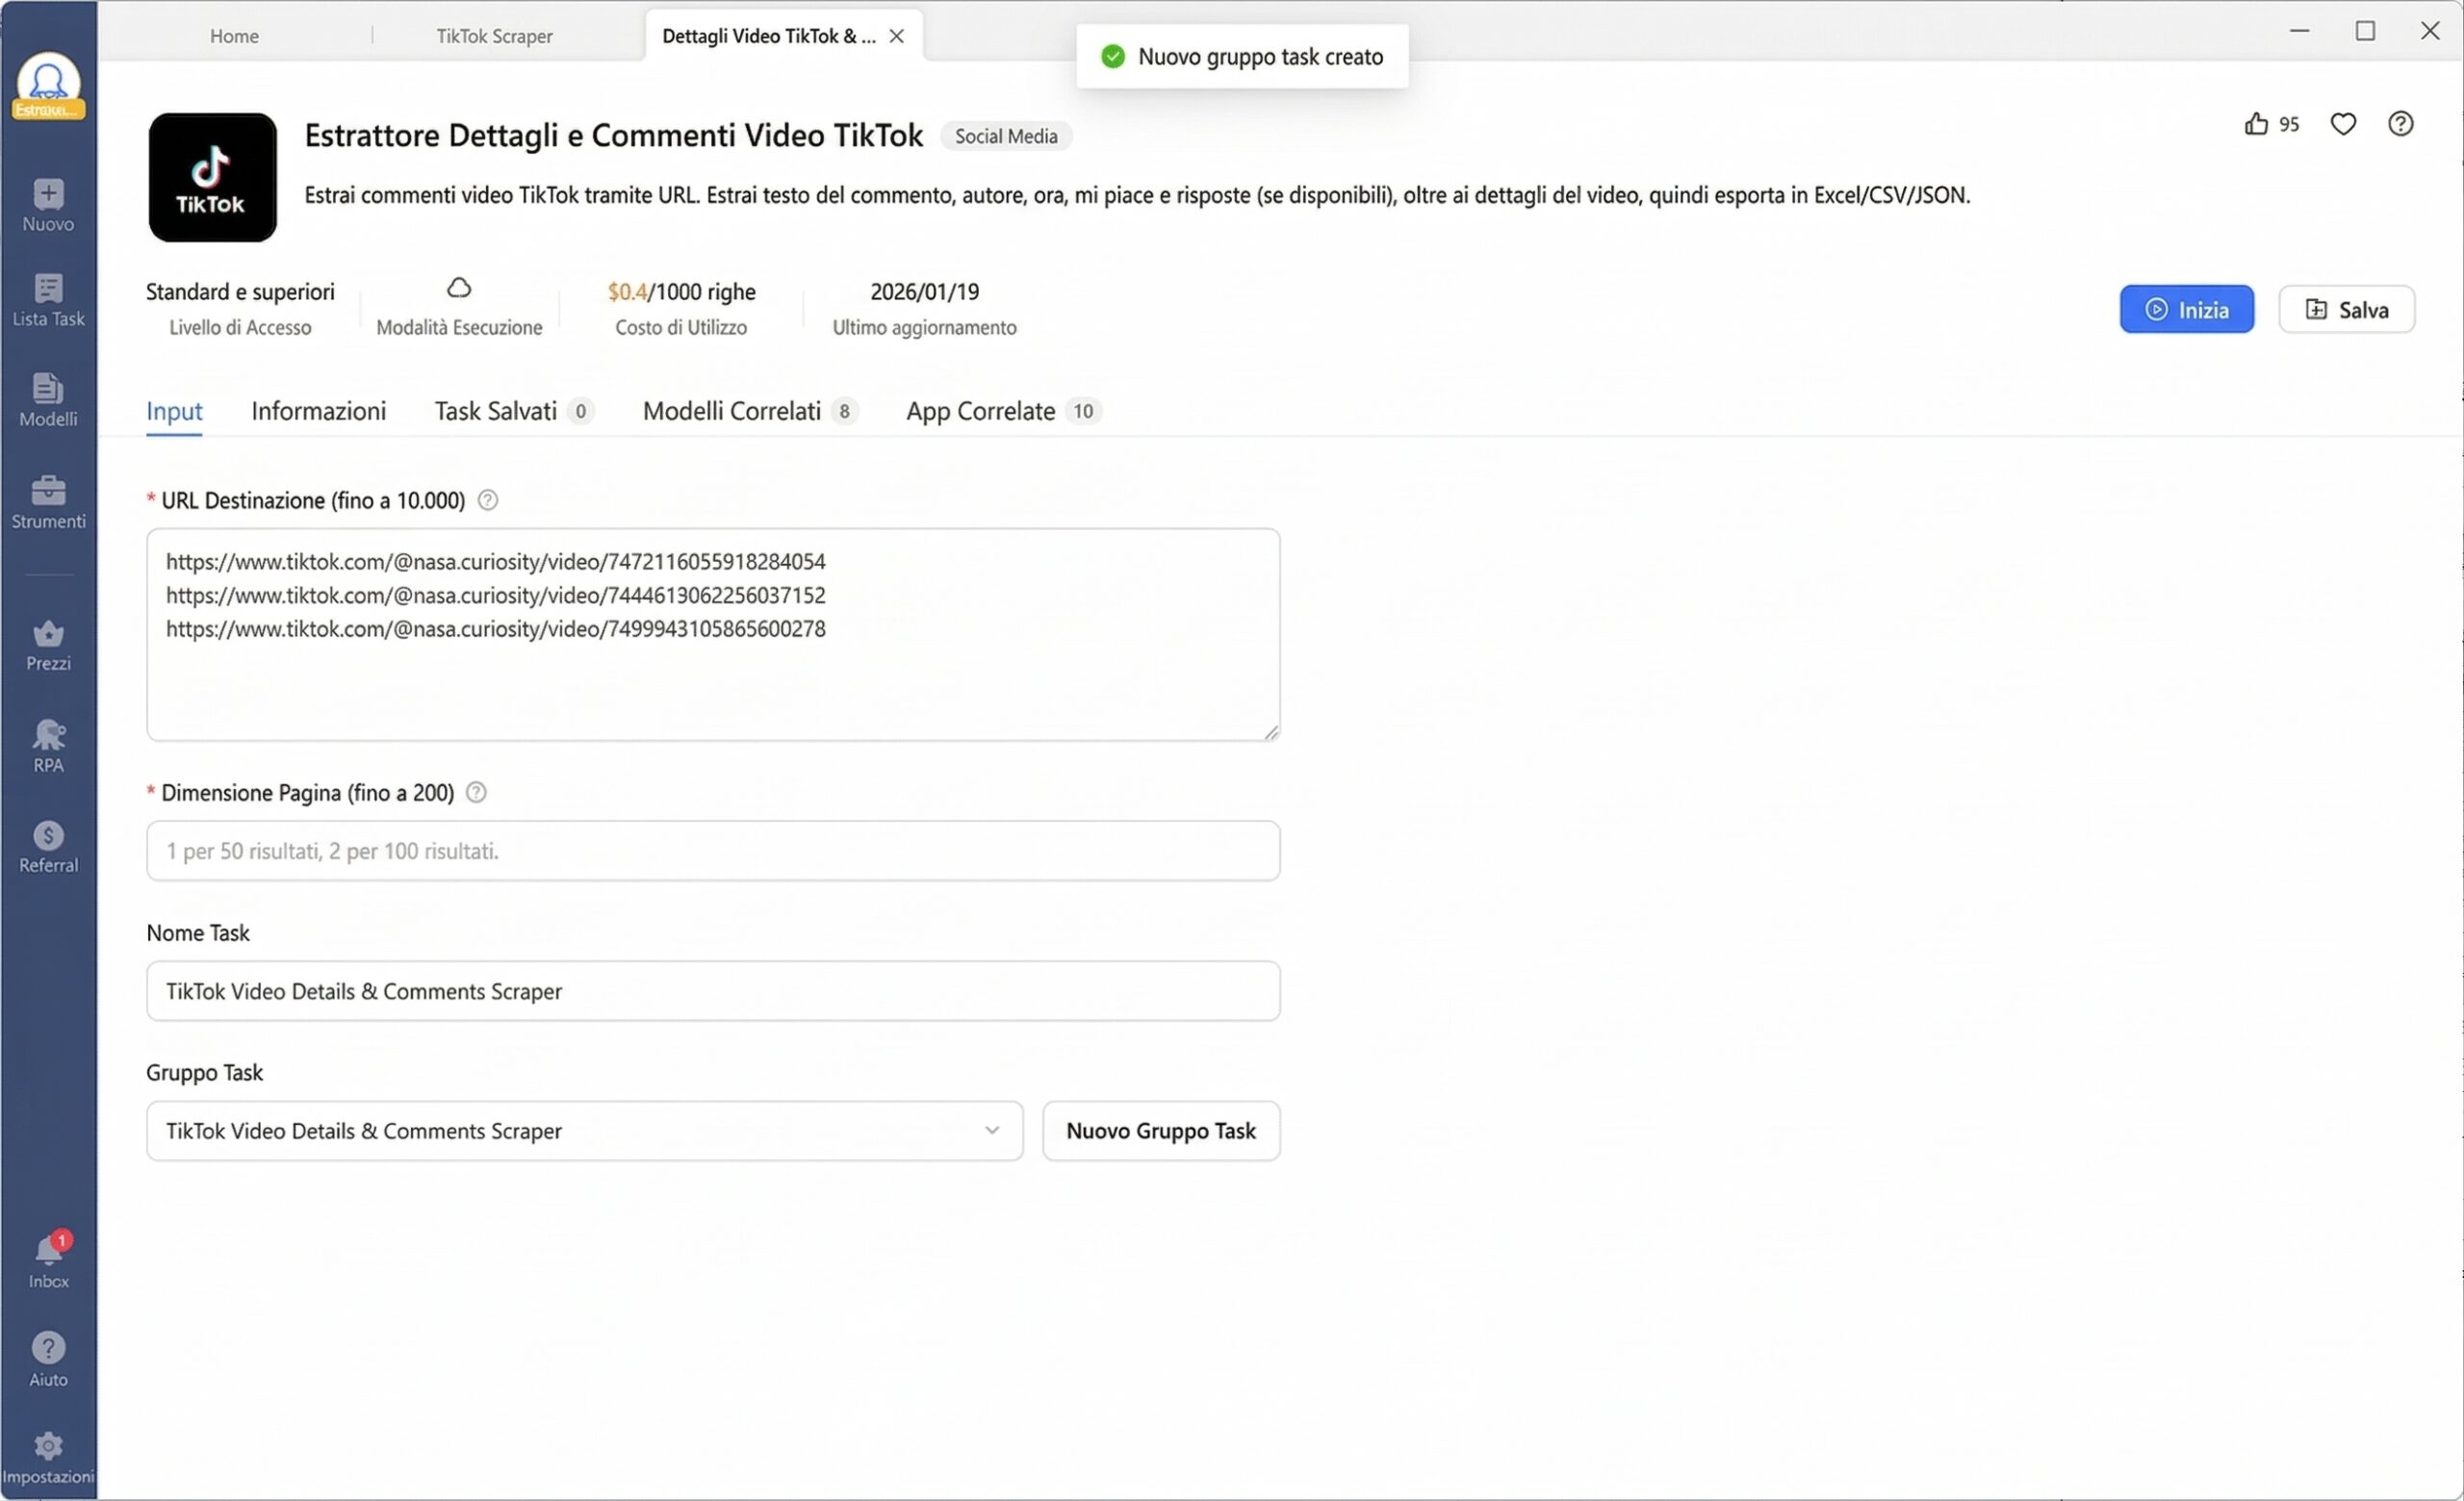2464x1501 pixels.
Task: Open the App Correlate tab
Action: (x=981, y=411)
